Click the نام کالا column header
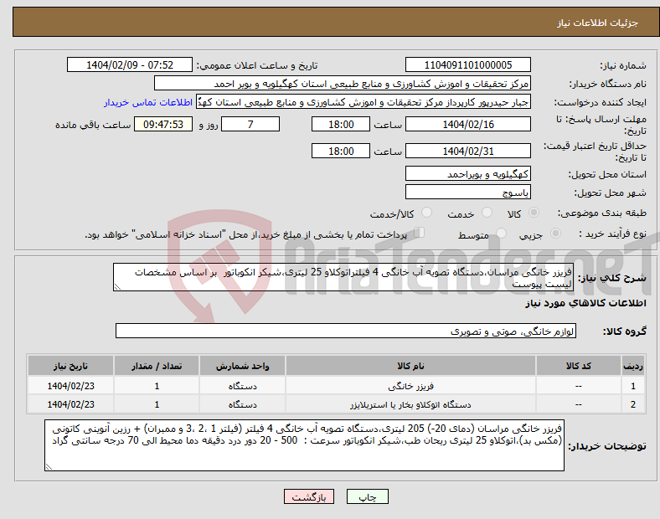 pyautogui.click(x=410, y=366)
